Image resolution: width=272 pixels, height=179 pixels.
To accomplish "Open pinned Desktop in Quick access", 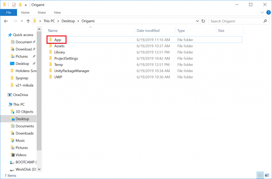I will click(x=20, y=64).
